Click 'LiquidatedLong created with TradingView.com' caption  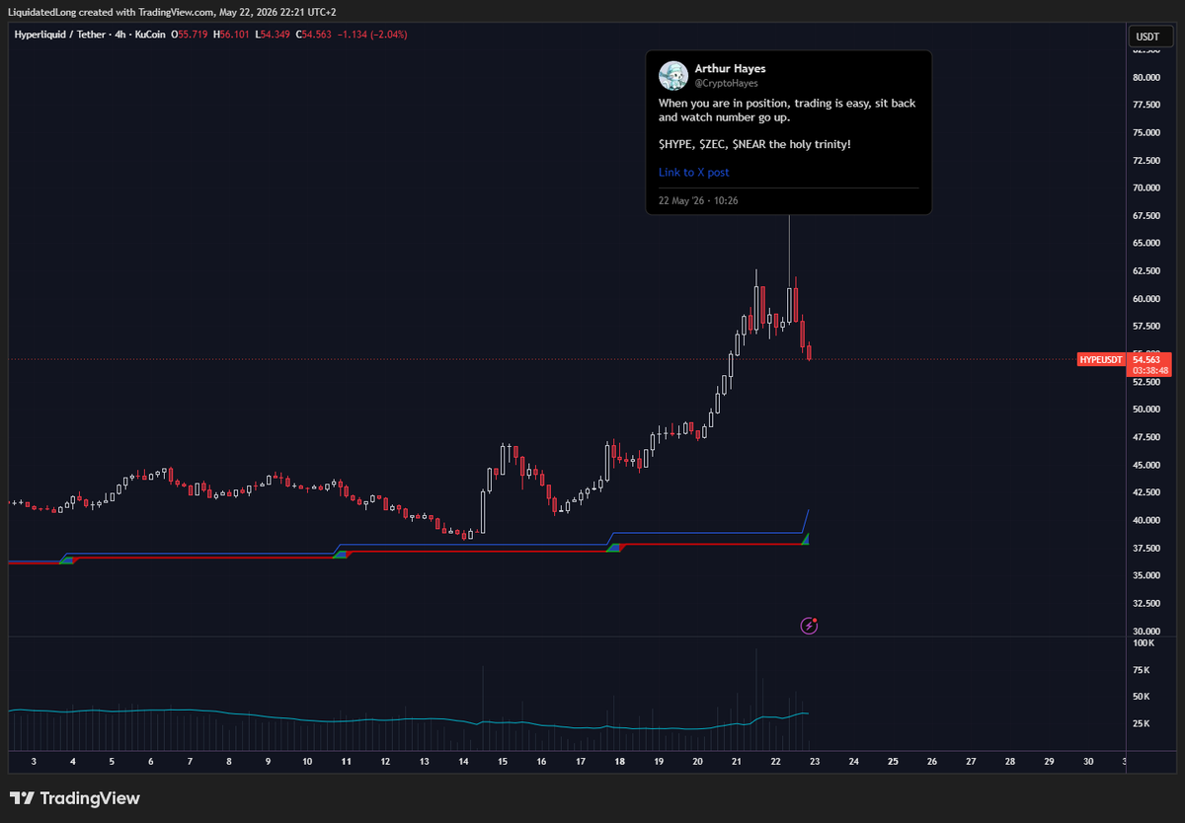(112, 12)
